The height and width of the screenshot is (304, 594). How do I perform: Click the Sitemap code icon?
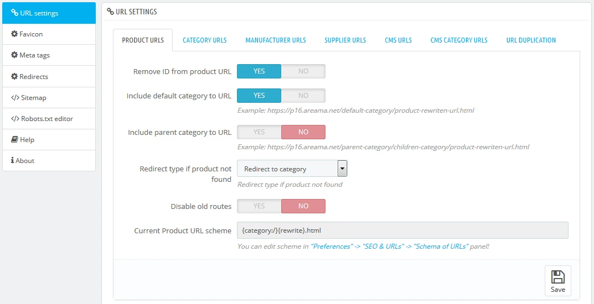pos(15,98)
